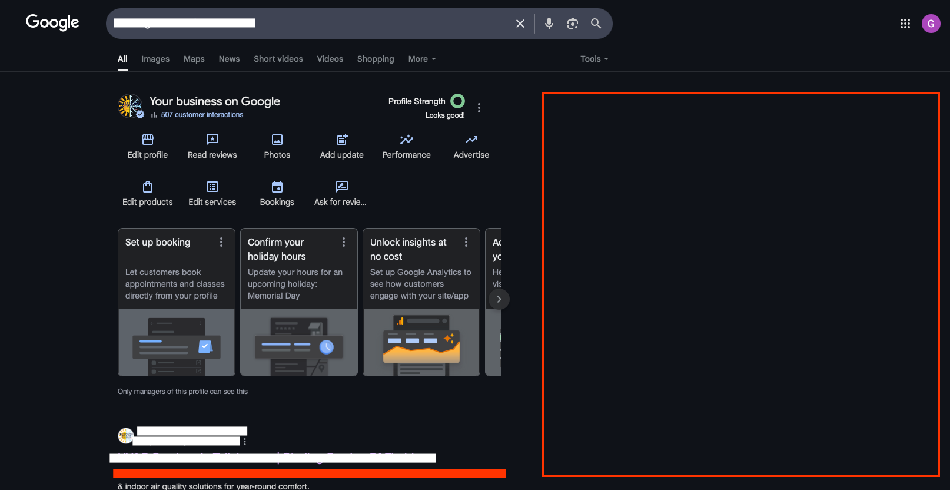Open Bookings calendar icon
The width and height of the screenshot is (950, 490).
click(277, 187)
